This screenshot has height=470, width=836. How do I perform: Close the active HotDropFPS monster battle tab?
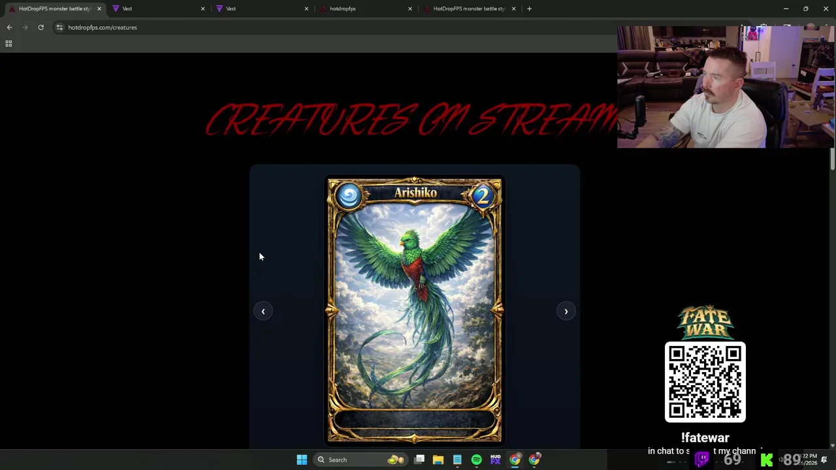(x=99, y=8)
